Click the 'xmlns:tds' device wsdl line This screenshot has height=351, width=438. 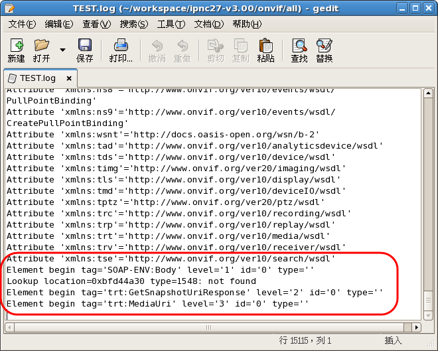[171, 157]
